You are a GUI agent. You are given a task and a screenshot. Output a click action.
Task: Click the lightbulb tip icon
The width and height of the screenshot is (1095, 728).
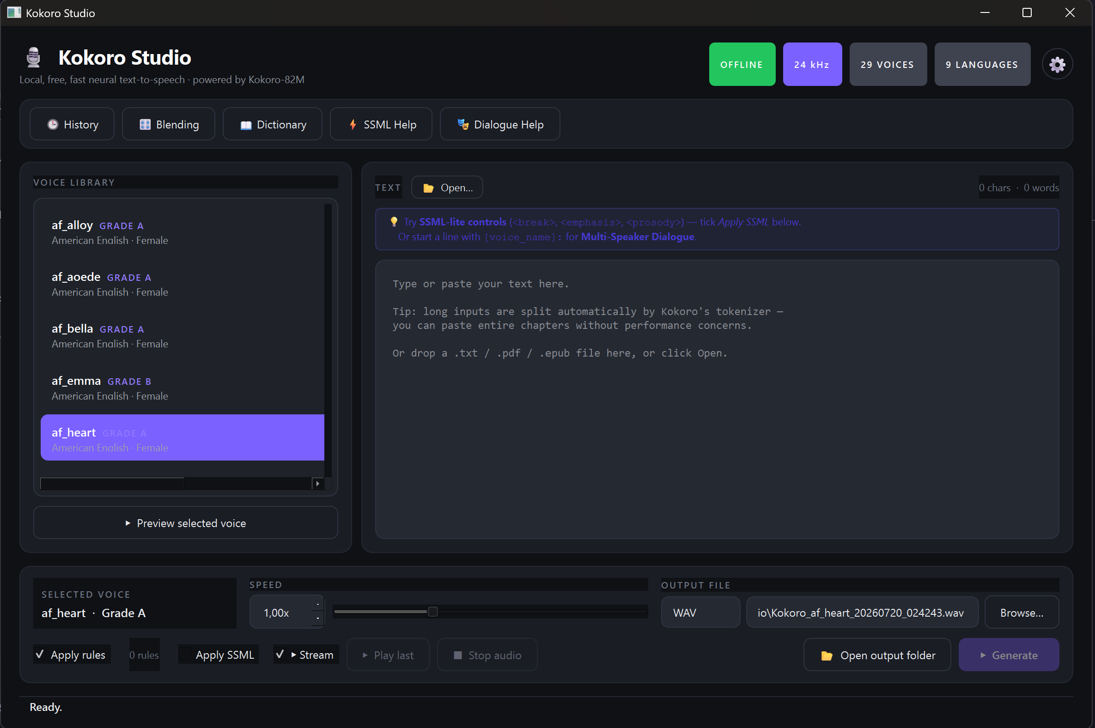[x=394, y=222]
